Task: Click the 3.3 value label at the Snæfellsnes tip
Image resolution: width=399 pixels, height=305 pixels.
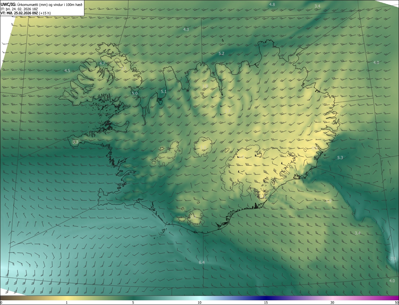Action: click(x=75, y=142)
